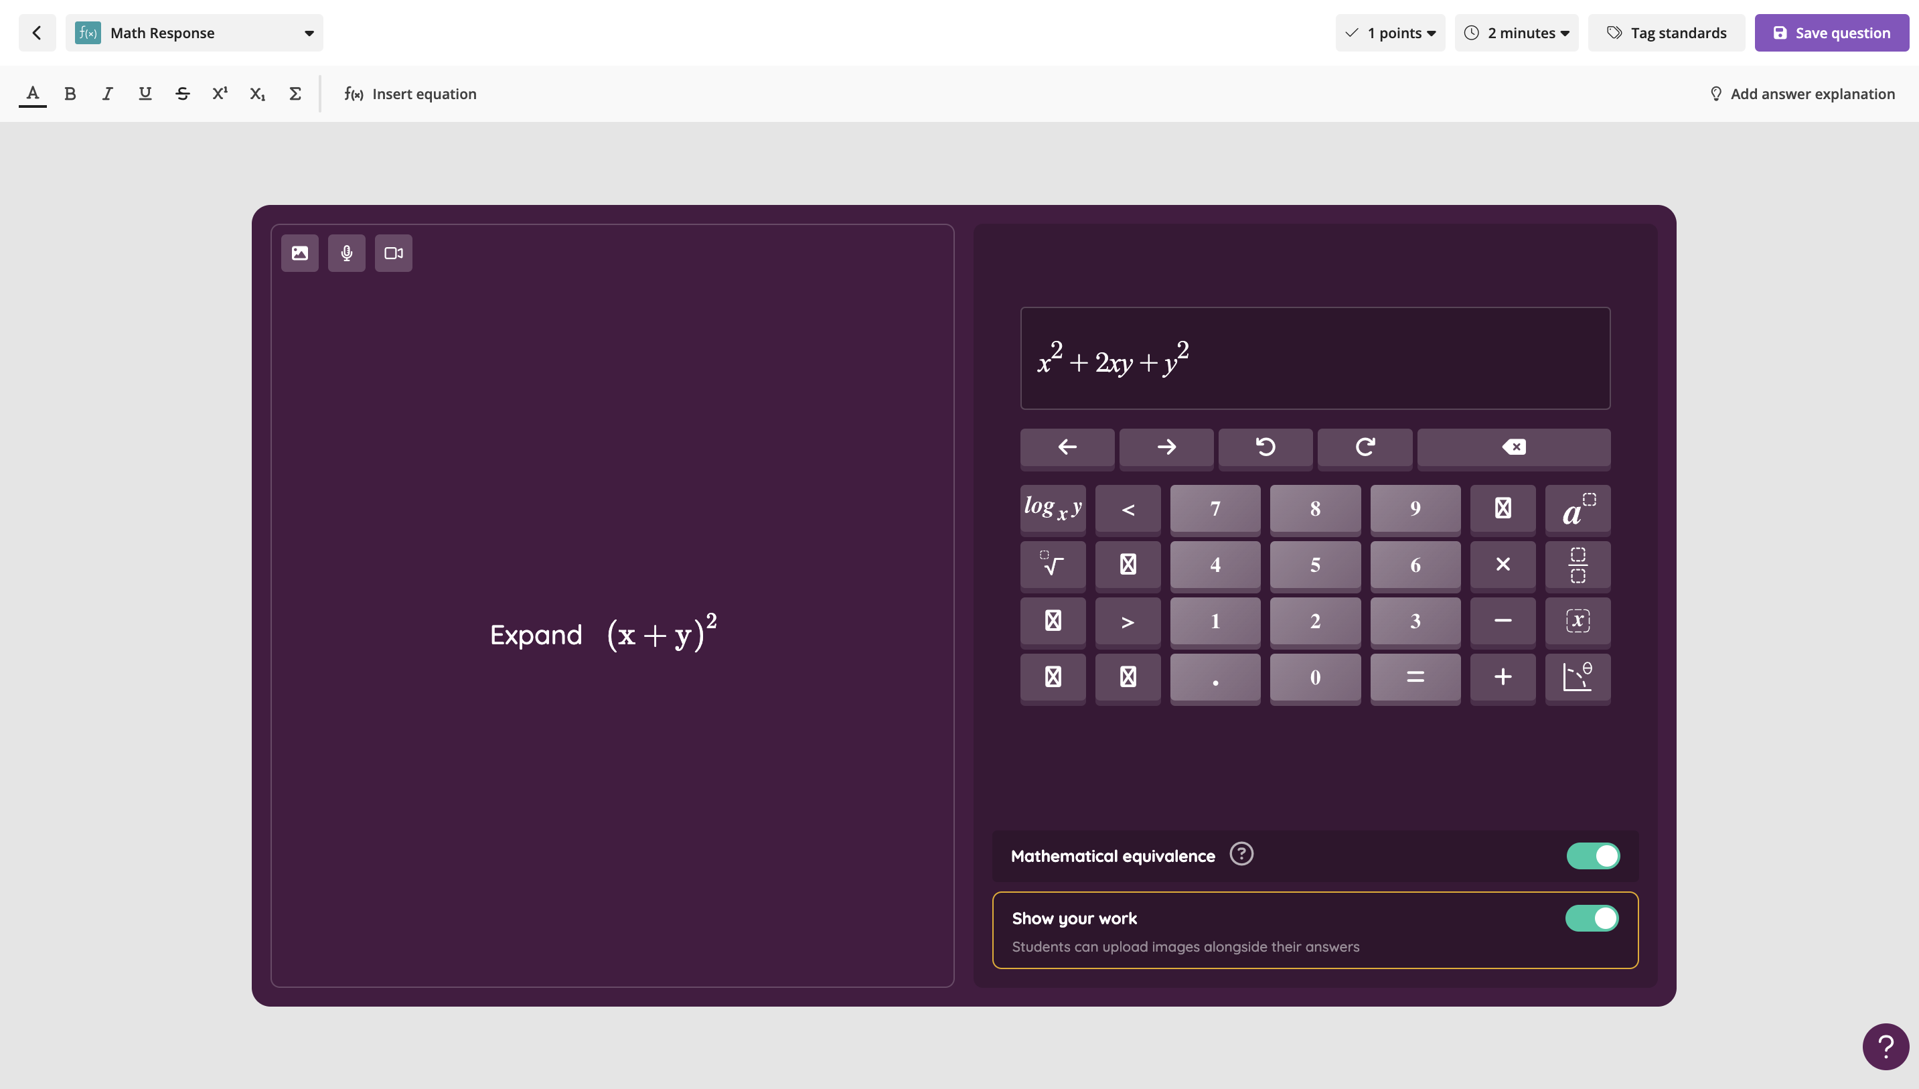Open the help bubble question mark
The image size is (1919, 1089).
pyautogui.click(x=1886, y=1046)
